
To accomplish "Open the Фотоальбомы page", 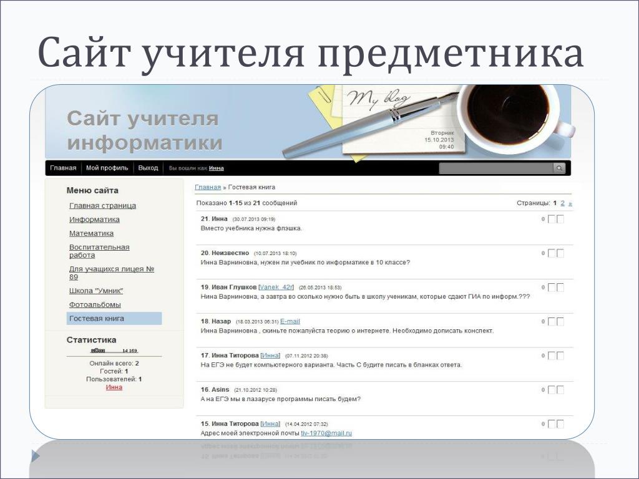I will tap(95, 304).
